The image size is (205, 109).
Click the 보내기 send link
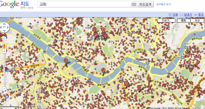pos(188,15)
